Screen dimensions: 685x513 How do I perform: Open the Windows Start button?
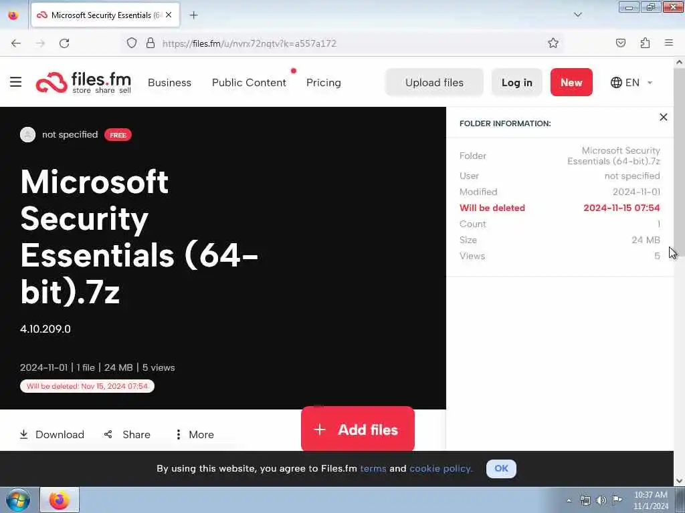pyautogui.click(x=18, y=500)
